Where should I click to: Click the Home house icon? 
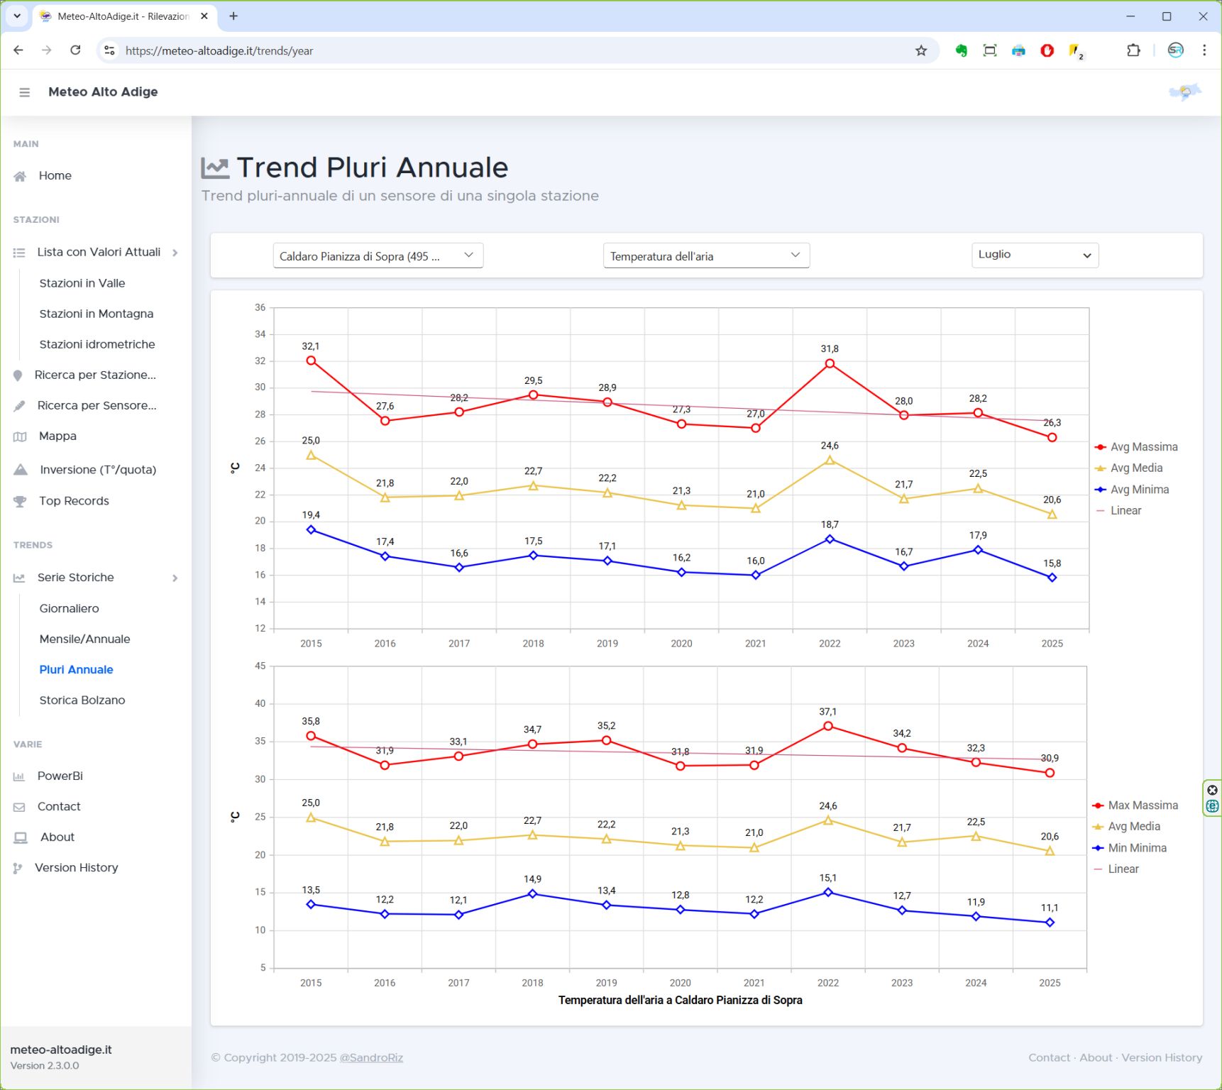point(20,176)
